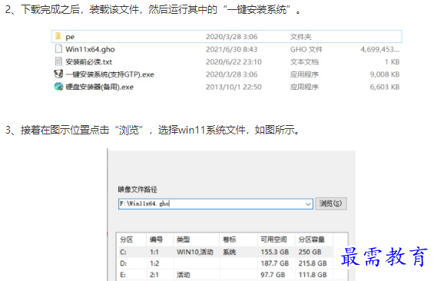Viewport: 434px width, 281px height.
Task: Click the date 2013/10/1 22:50
Action: [234, 87]
